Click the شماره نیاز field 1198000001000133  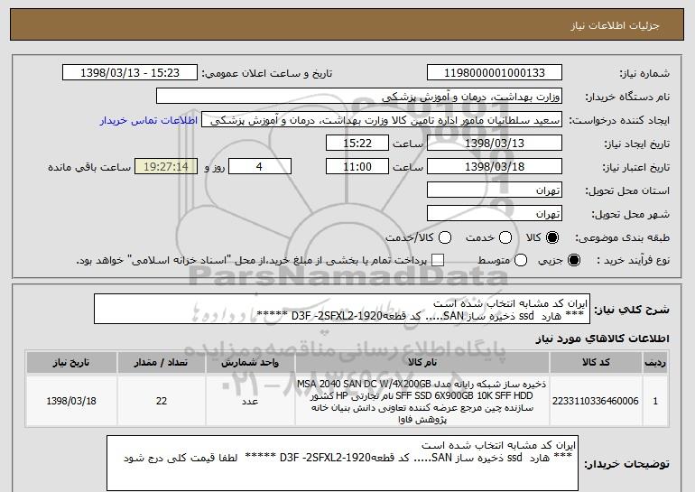click(495, 73)
